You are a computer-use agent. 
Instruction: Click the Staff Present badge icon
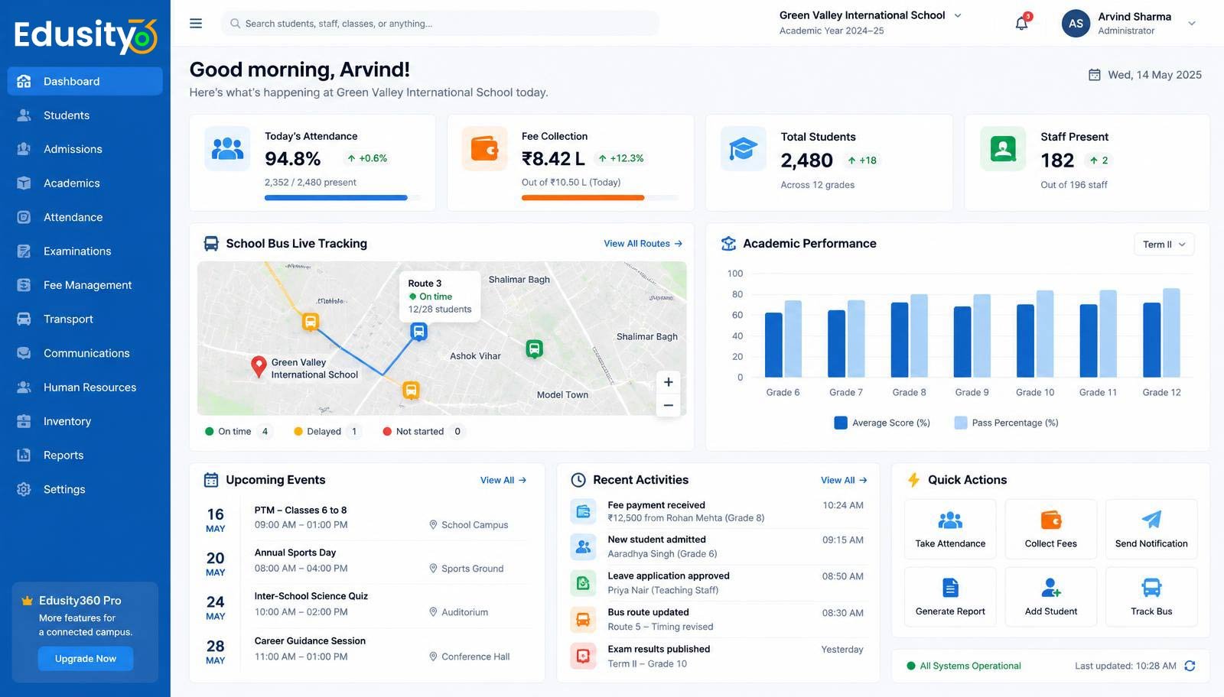click(1003, 148)
